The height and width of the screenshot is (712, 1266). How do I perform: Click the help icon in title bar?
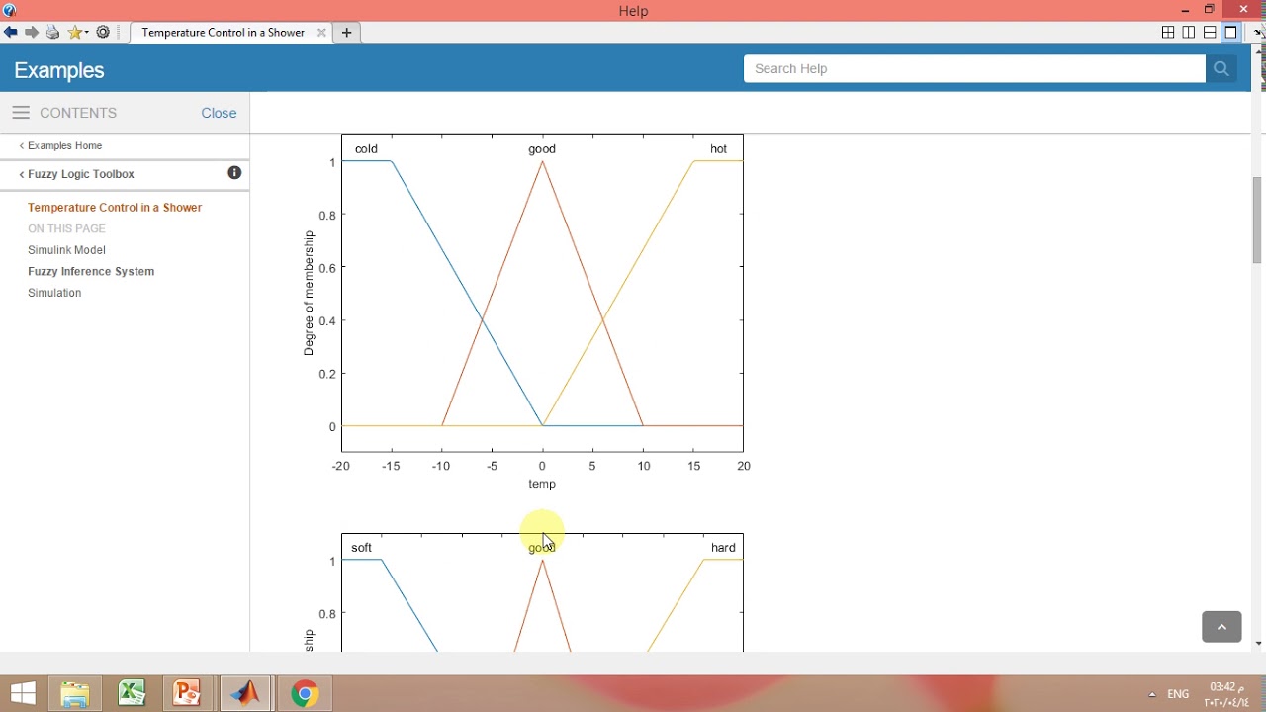(10, 10)
